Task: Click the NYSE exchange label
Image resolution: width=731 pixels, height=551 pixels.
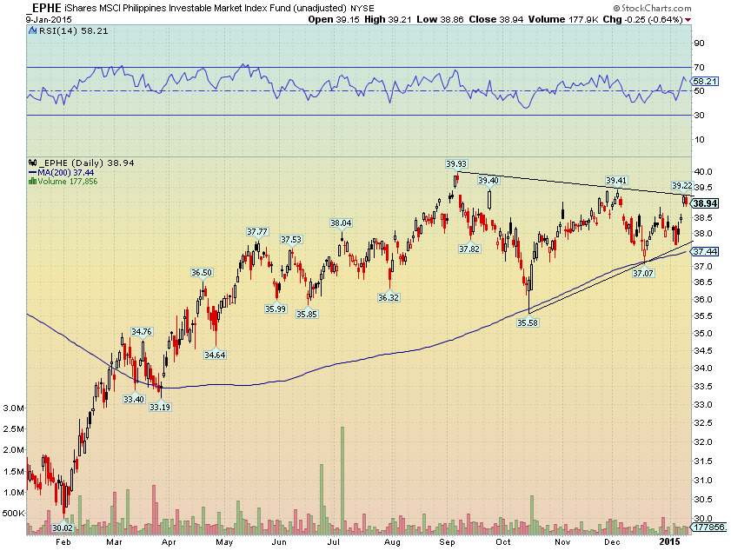Action: [362, 8]
